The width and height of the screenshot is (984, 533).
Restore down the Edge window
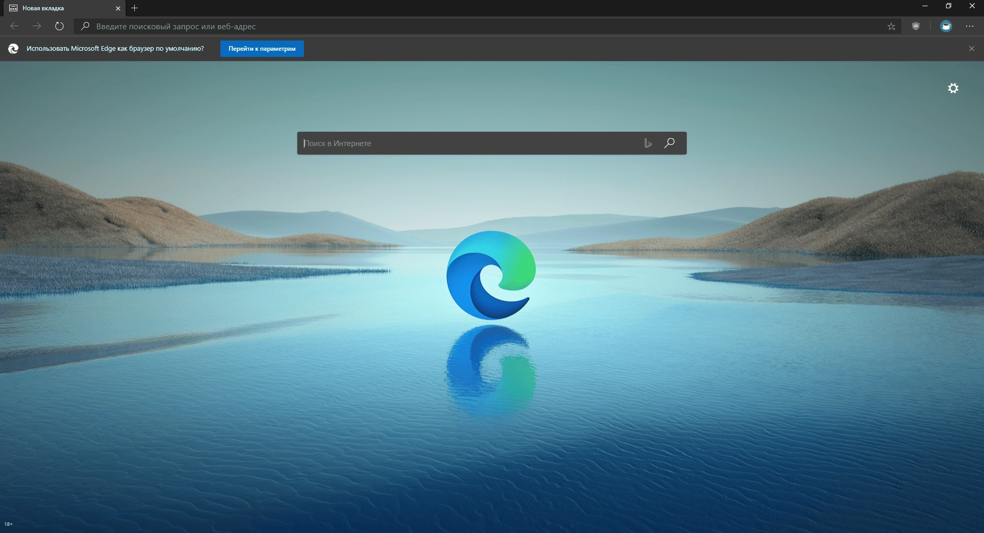[x=949, y=6]
